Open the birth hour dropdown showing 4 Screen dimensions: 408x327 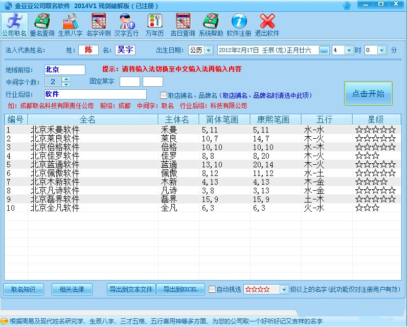tap(348, 50)
